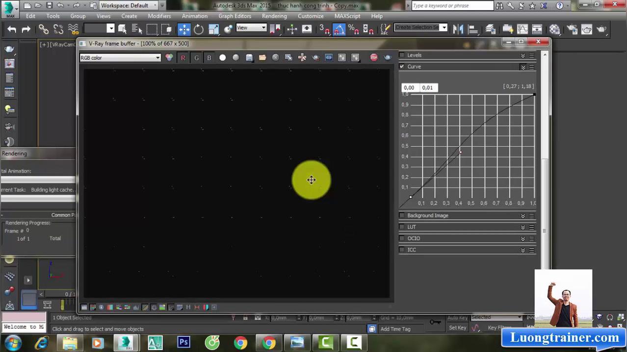Expand the Background Image rollout chevron
627x352 pixels.
523,216
